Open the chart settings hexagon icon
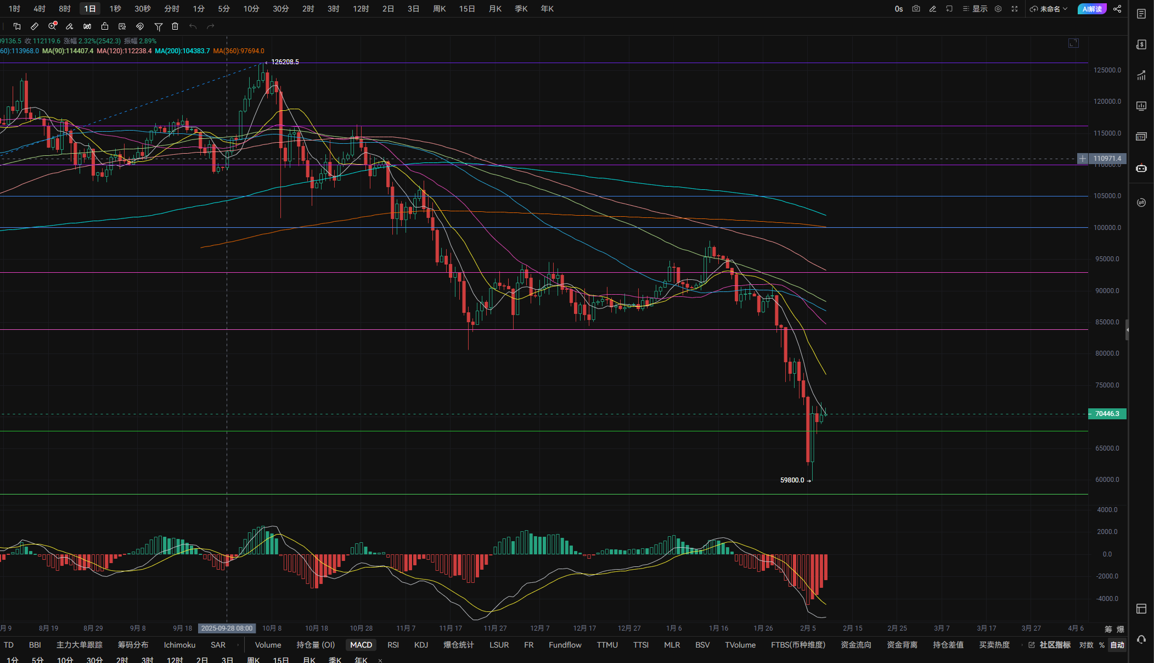1154x663 pixels. [x=998, y=9]
